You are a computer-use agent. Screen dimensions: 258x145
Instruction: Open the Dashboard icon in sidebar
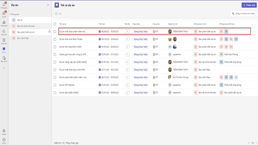[4, 23]
